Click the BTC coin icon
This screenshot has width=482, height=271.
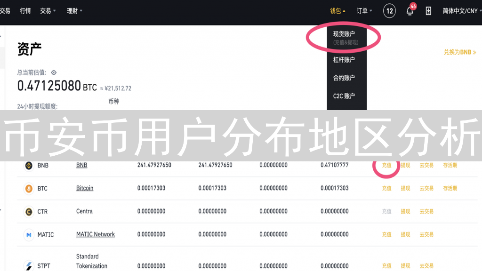[x=29, y=188]
